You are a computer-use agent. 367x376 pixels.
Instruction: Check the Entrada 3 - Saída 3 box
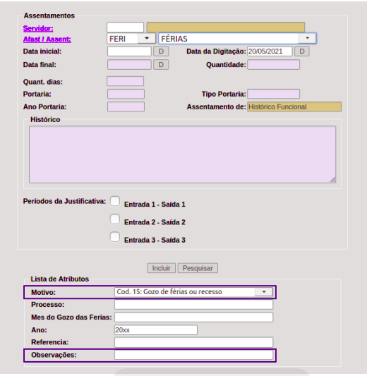[x=115, y=237]
